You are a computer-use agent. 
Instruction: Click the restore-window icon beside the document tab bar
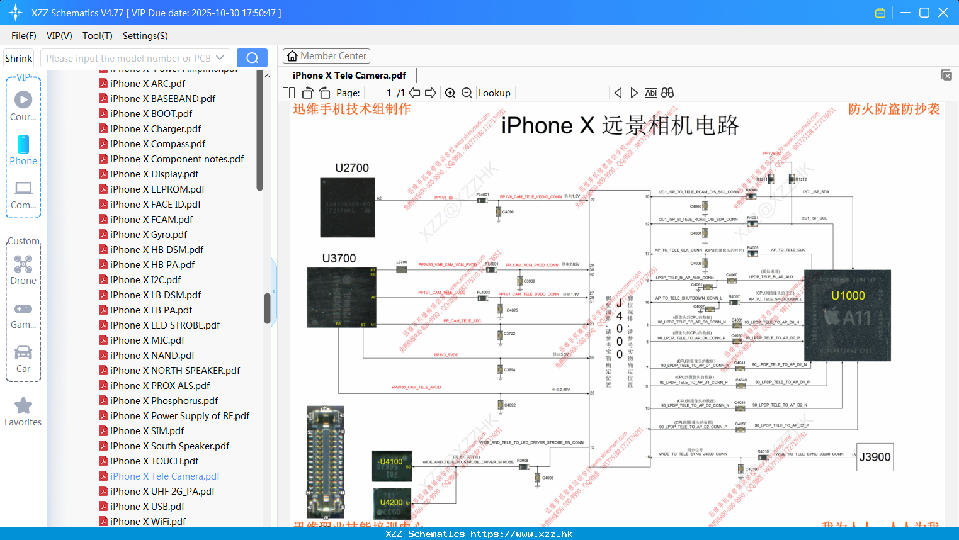point(946,75)
